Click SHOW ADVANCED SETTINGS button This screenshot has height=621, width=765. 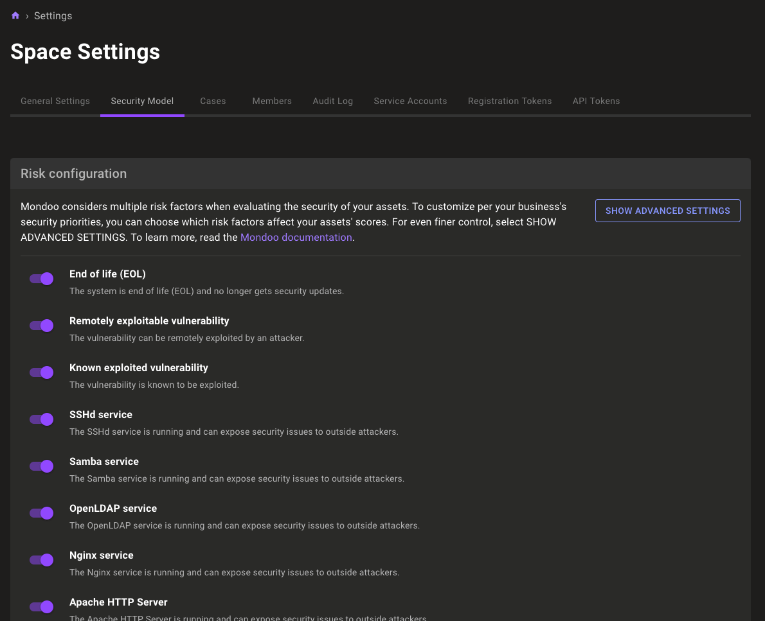tap(667, 211)
